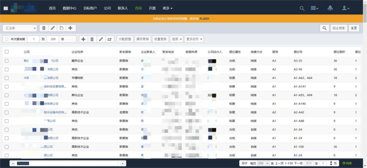367x168 pixels.
Task: Click the notification bell icon
Action: tap(330, 8)
